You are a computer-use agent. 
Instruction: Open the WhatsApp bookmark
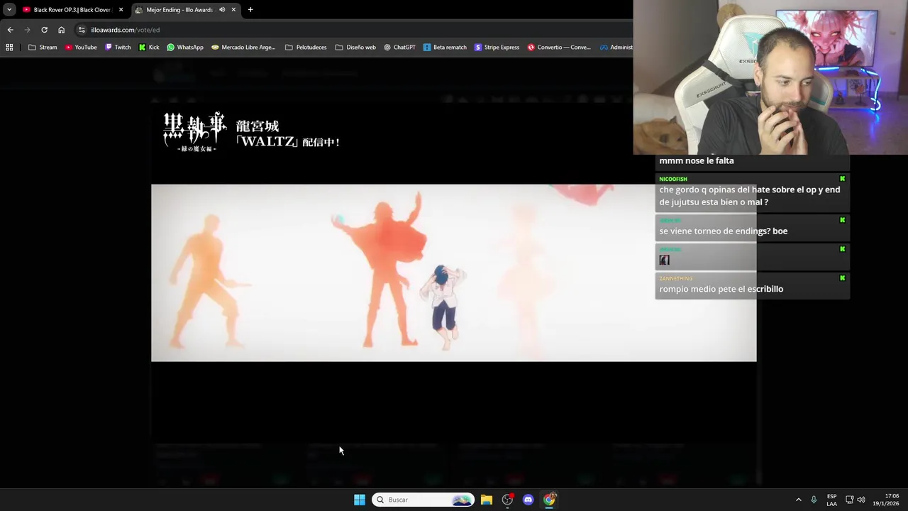(185, 48)
